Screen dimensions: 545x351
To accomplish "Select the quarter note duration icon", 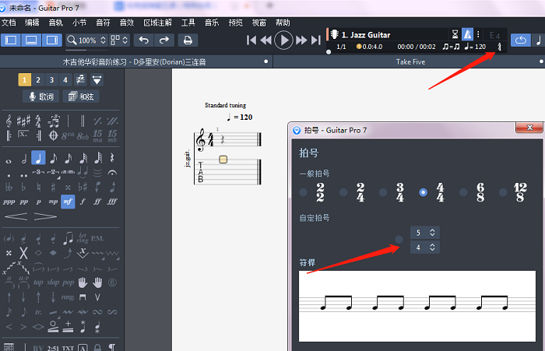I will (x=38, y=158).
